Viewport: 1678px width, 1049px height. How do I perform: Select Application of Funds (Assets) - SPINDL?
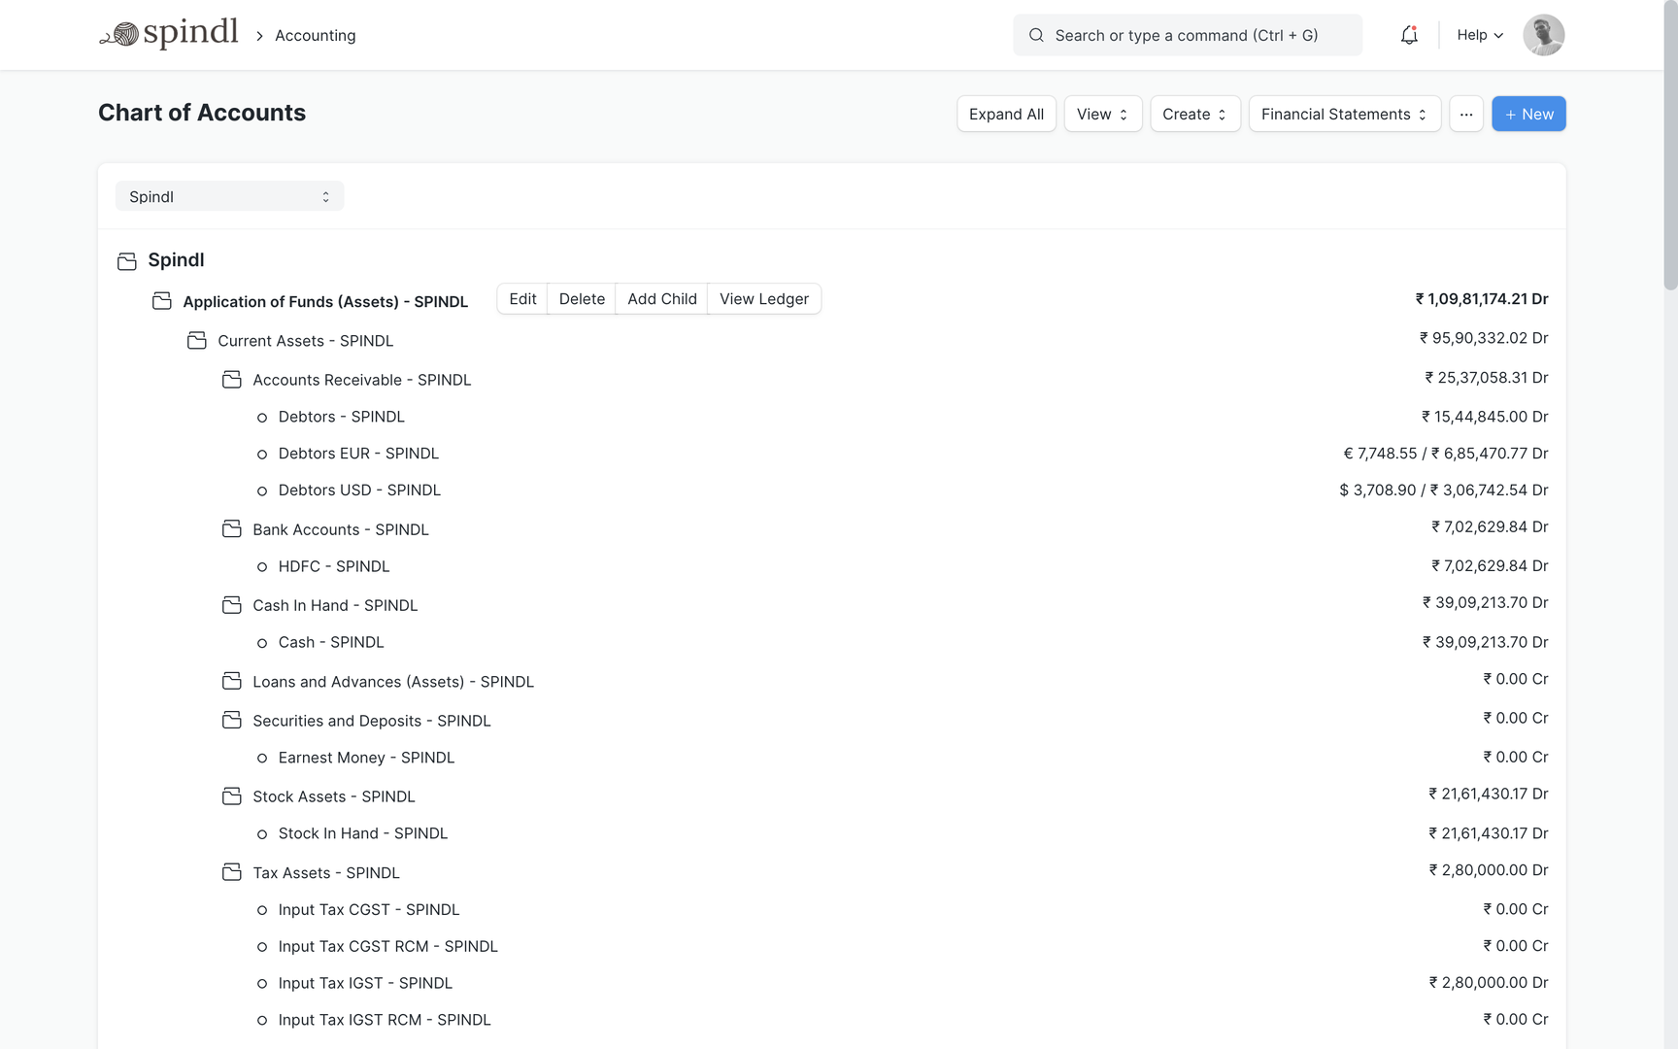(x=325, y=302)
